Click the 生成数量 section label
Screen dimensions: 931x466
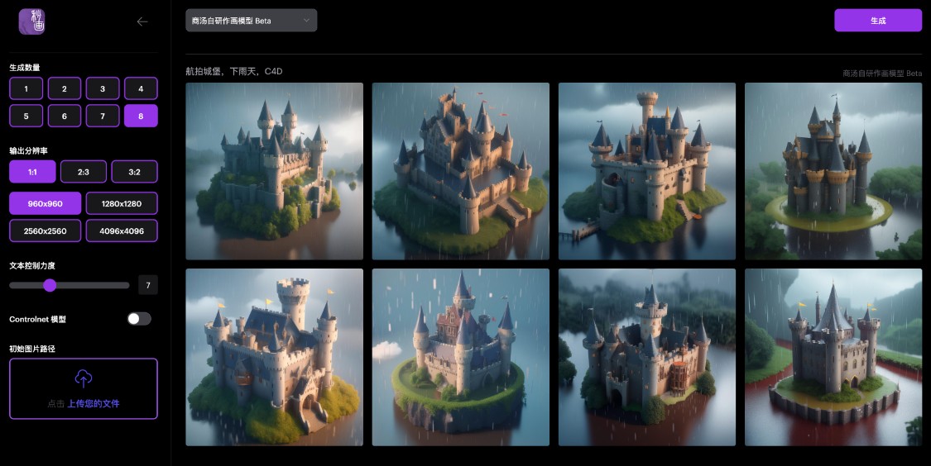click(24, 67)
